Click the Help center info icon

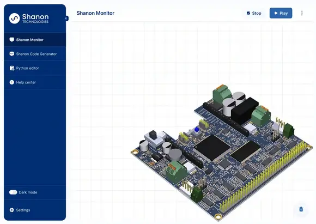pos(12,82)
